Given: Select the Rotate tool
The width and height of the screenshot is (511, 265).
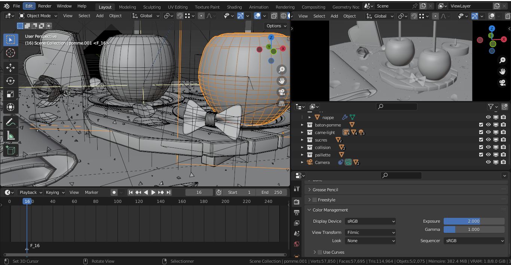Looking at the screenshot, I should click(x=10, y=81).
